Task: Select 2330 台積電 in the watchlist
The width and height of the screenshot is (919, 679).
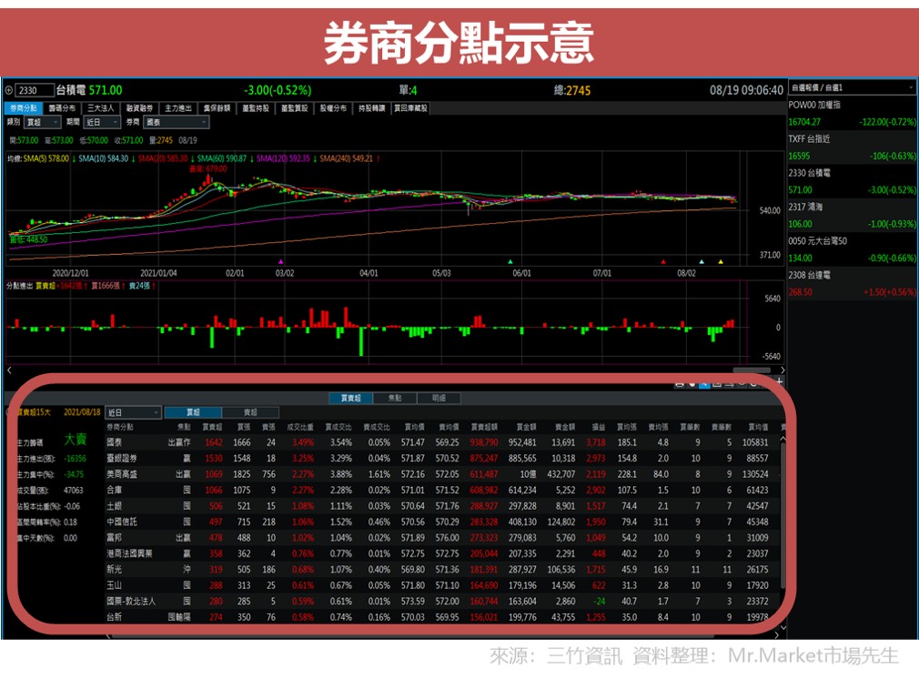Action: click(852, 181)
